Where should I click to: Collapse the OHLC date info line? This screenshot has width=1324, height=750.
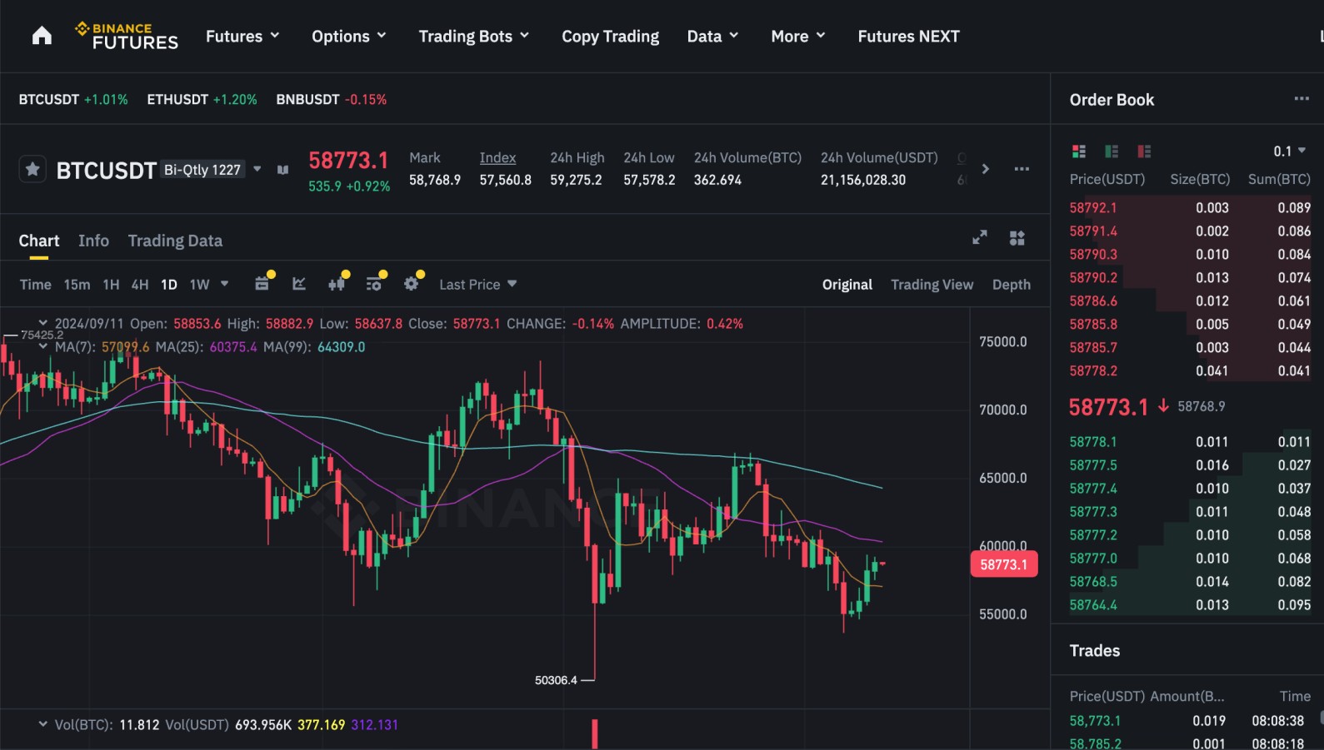tap(43, 323)
